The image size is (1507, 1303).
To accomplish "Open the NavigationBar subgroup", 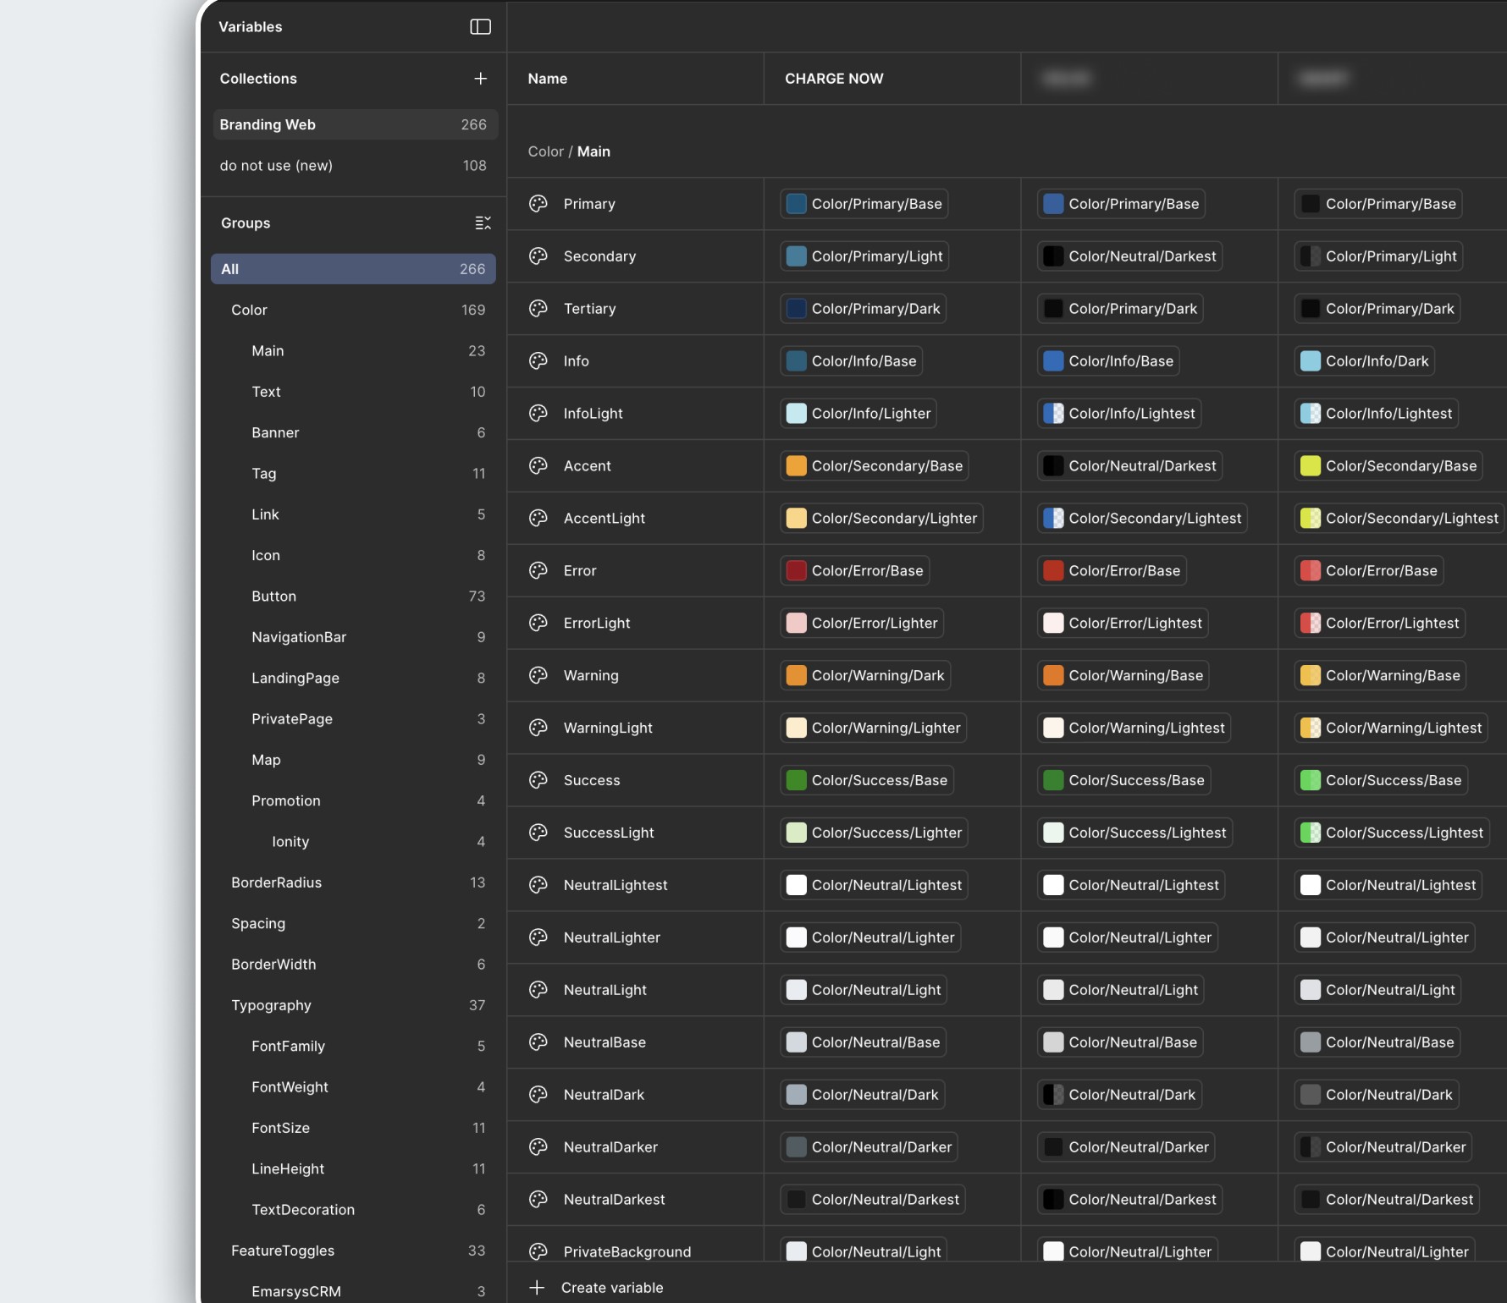I will click(x=353, y=638).
